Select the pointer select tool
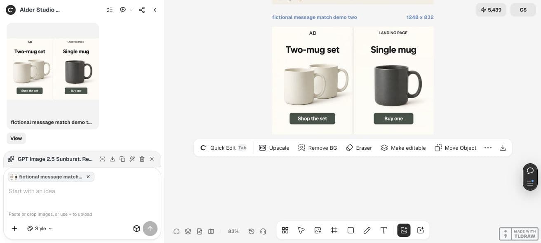This screenshot has width=541, height=243. 301,230
